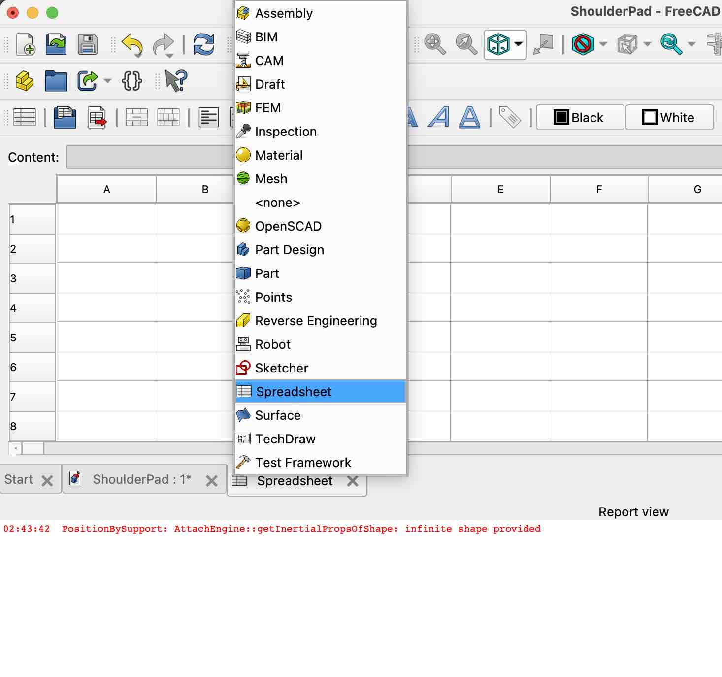The height and width of the screenshot is (677, 722).
Task: Choose the <none> workbench entry
Action: click(x=321, y=203)
